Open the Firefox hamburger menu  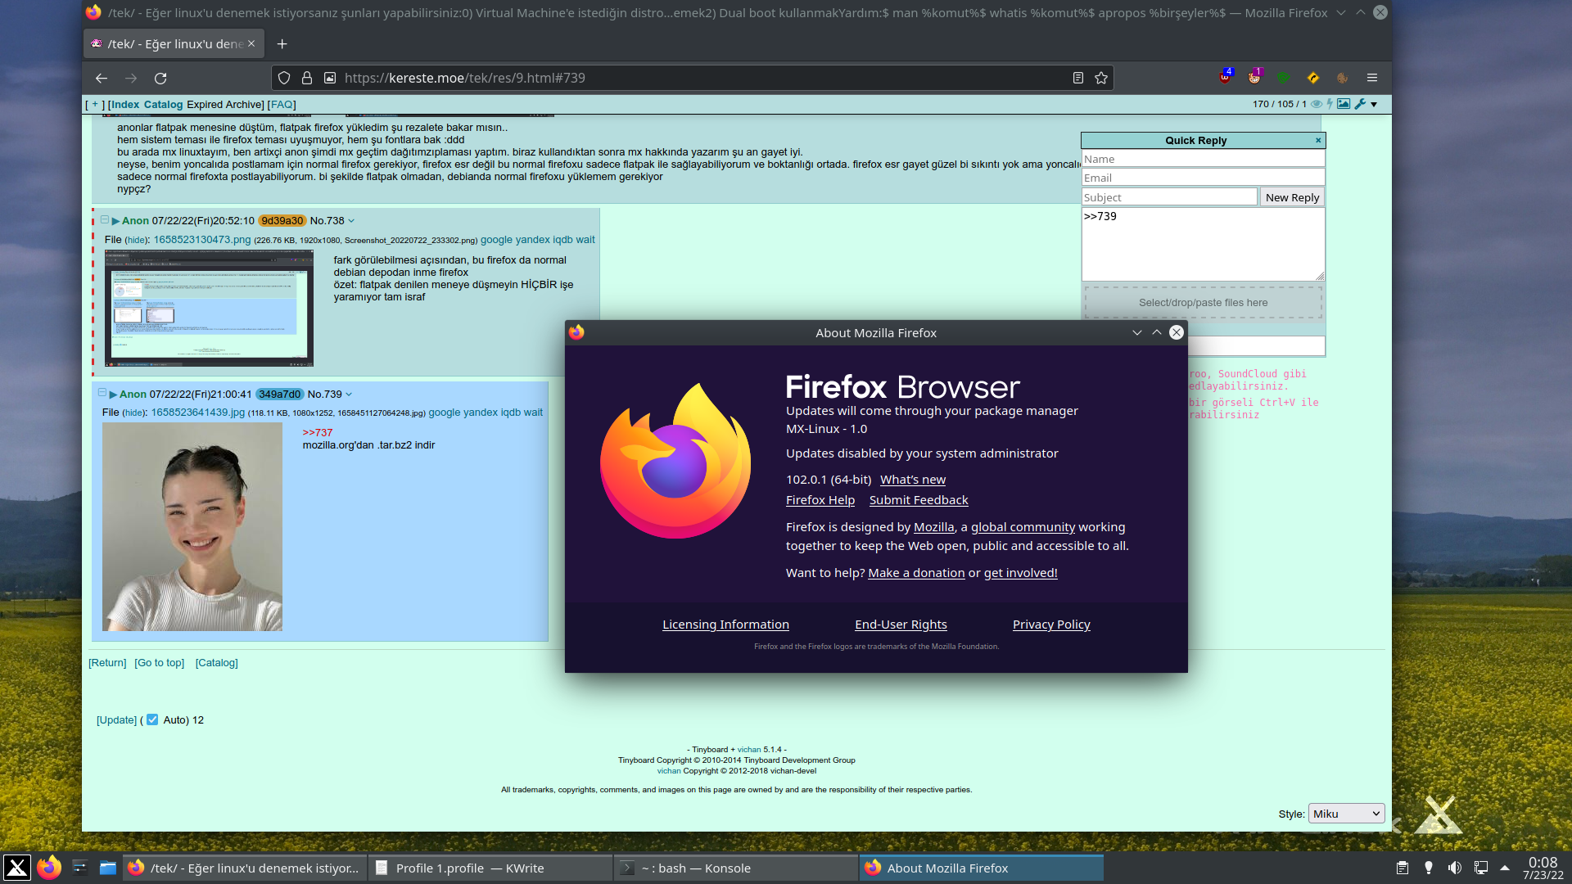pyautogui.click(x=1372, y=78)
